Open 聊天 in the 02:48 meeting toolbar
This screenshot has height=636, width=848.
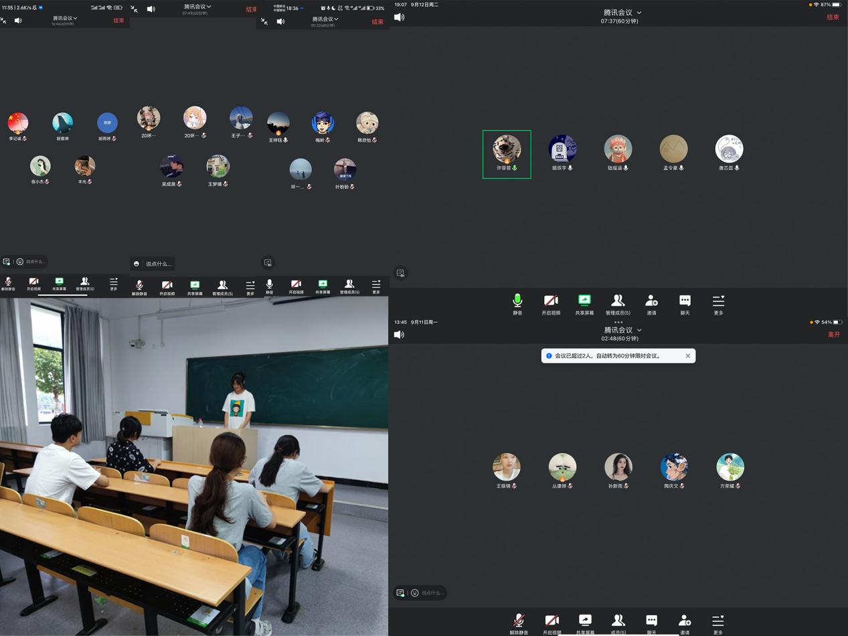click(x=651, y=623)
